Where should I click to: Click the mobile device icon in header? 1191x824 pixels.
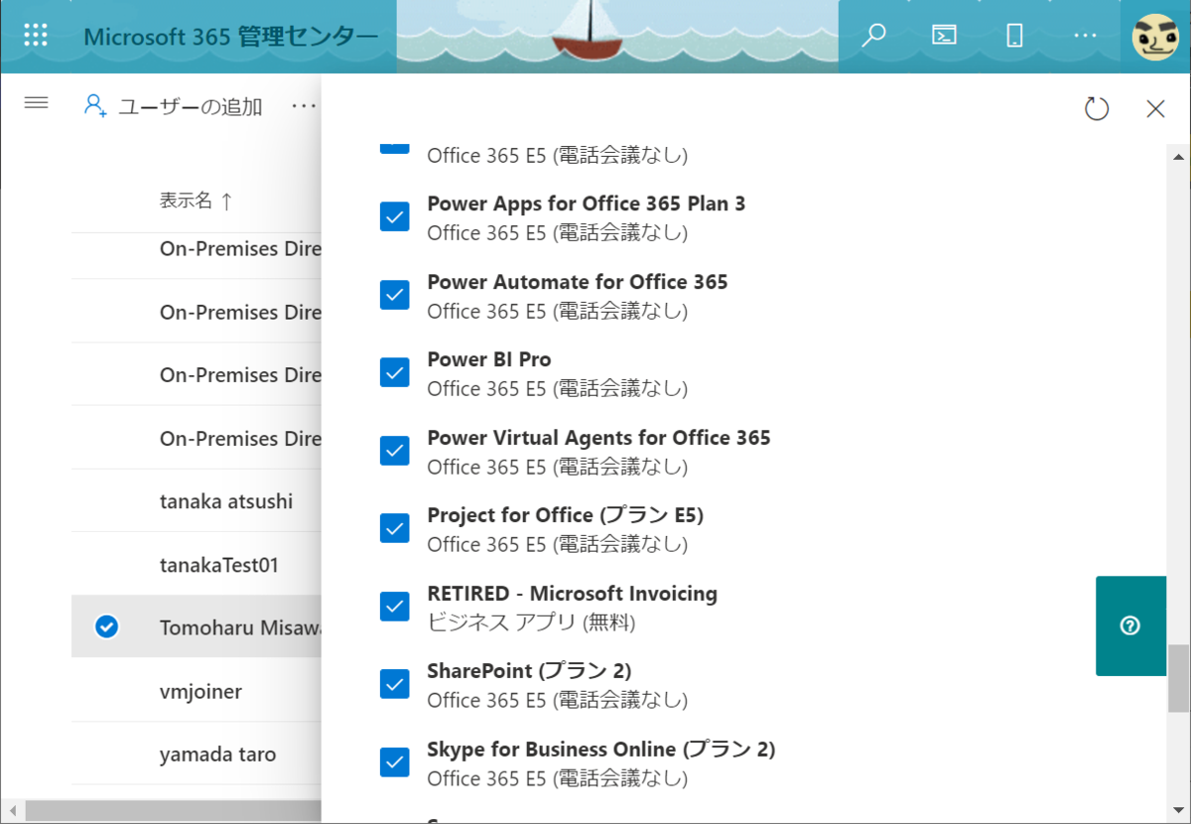point(1014,36)
